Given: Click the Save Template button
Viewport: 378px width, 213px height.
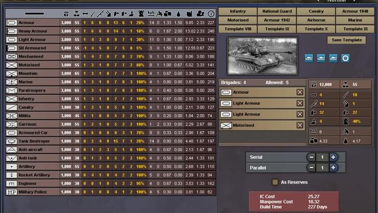Looking at the screenshot, I should (347, 40).
